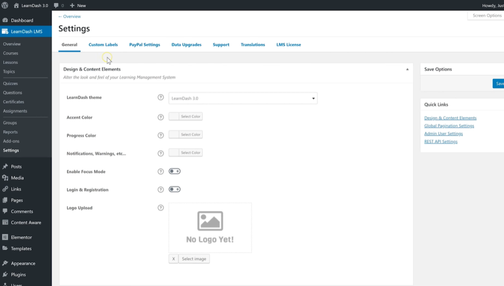Image resolution: width=504 pixels, height=286 pixels.
Task: Switch to the Translations tab
Action: click(x=253, y=45)
